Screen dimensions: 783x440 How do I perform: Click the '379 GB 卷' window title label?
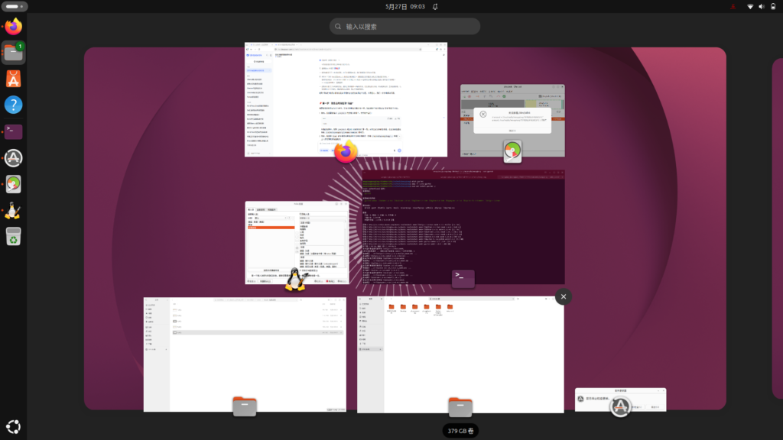pyautogui.click(x=460, y=431)
